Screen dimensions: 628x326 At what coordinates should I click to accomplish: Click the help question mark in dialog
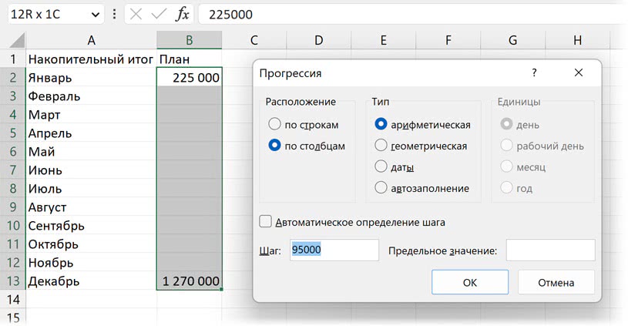(x=534, y=73)
